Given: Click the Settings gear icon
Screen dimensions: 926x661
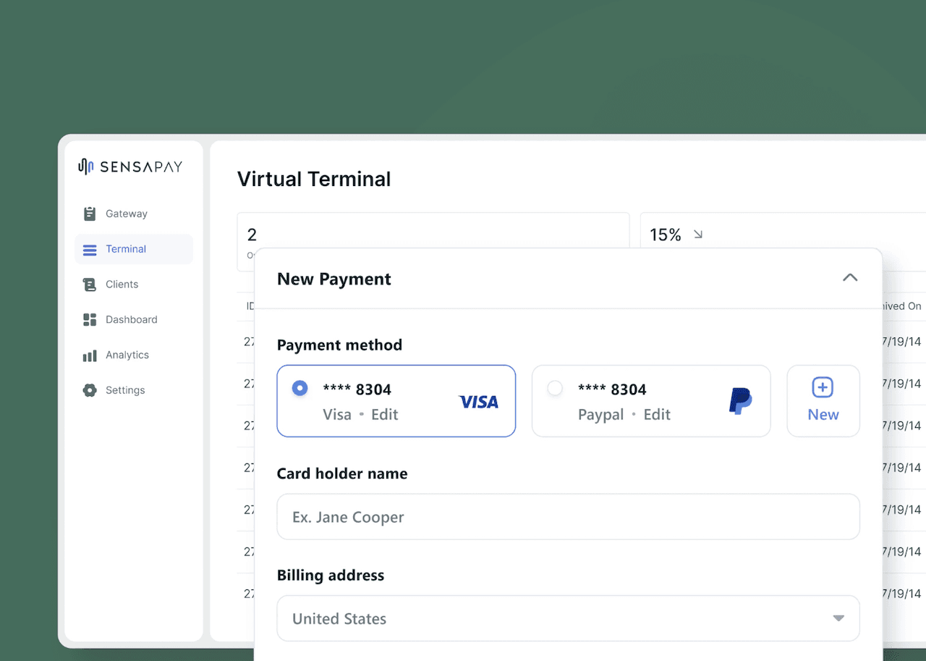Looking at the screenshot, I should (x=90, y=390).
